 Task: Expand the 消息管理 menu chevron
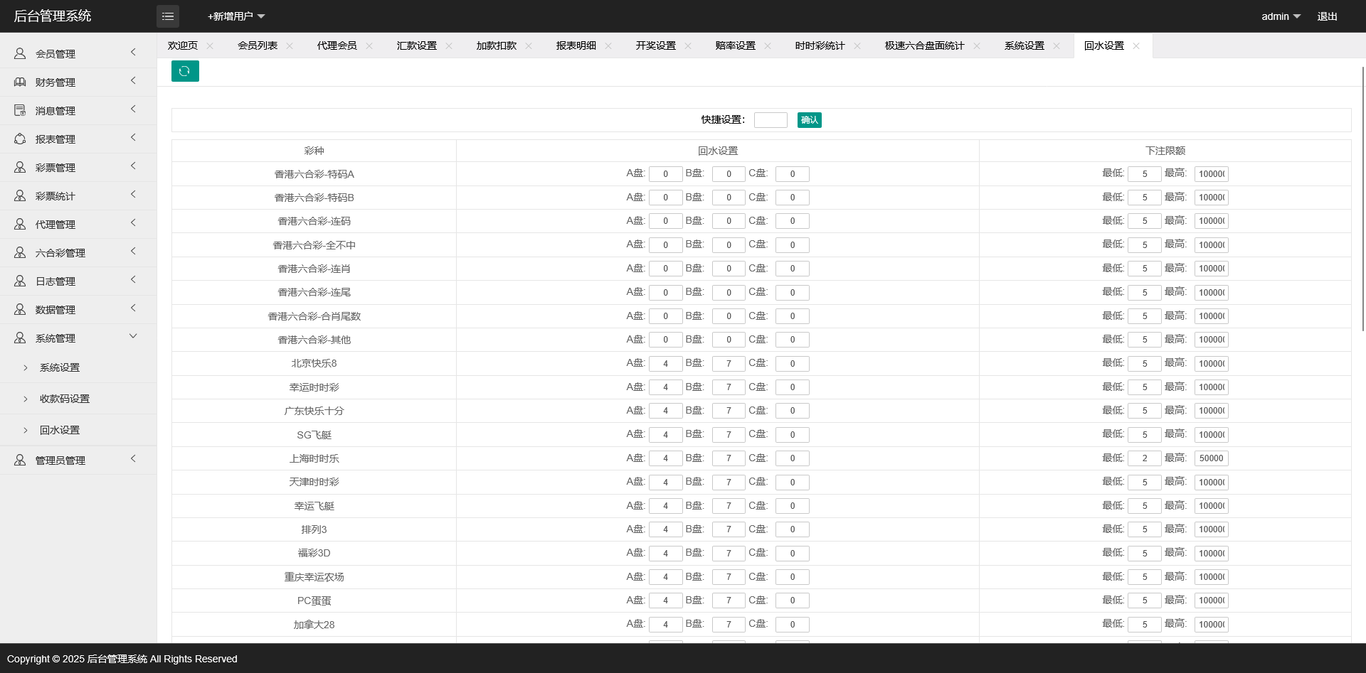coord(133,109)
